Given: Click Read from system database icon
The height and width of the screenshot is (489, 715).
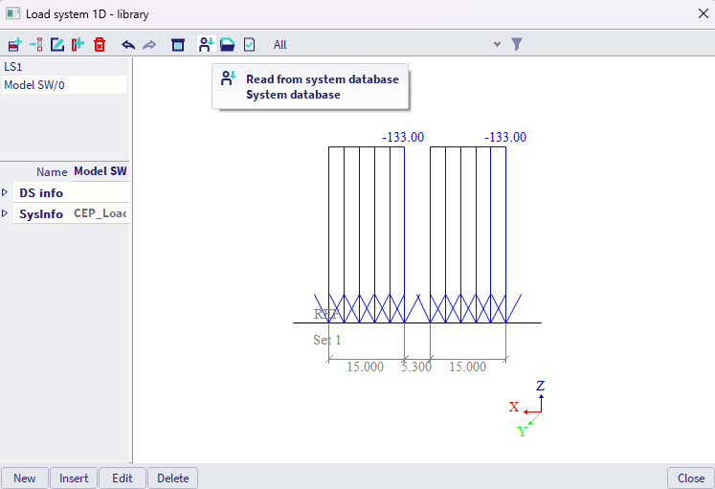Looking at the screenshot, I should (205, 44).
